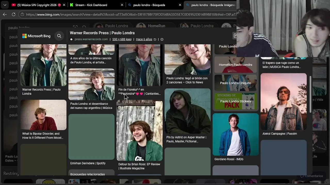330x185 pixels.
Task: Select related search 'Paulo Londra Chiquito'
Action: point(235,83)
